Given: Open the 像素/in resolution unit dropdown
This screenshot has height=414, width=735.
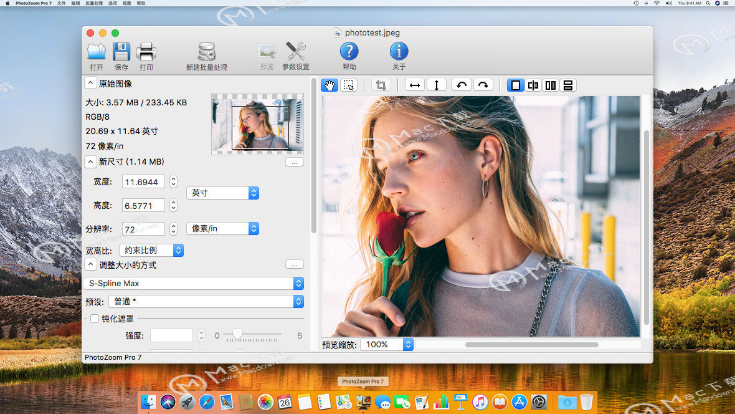Looking at the screenshot, I should 222,229.
